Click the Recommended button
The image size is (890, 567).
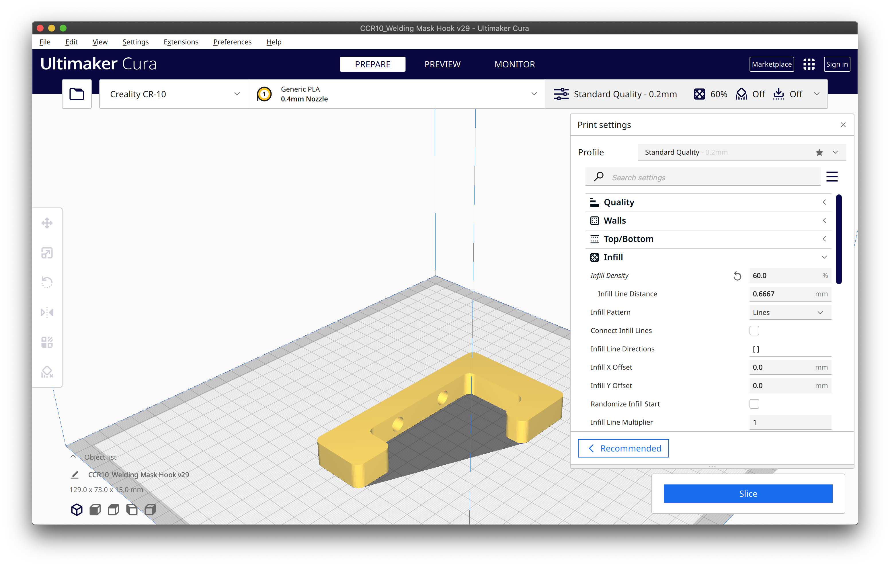click(623, 448)
